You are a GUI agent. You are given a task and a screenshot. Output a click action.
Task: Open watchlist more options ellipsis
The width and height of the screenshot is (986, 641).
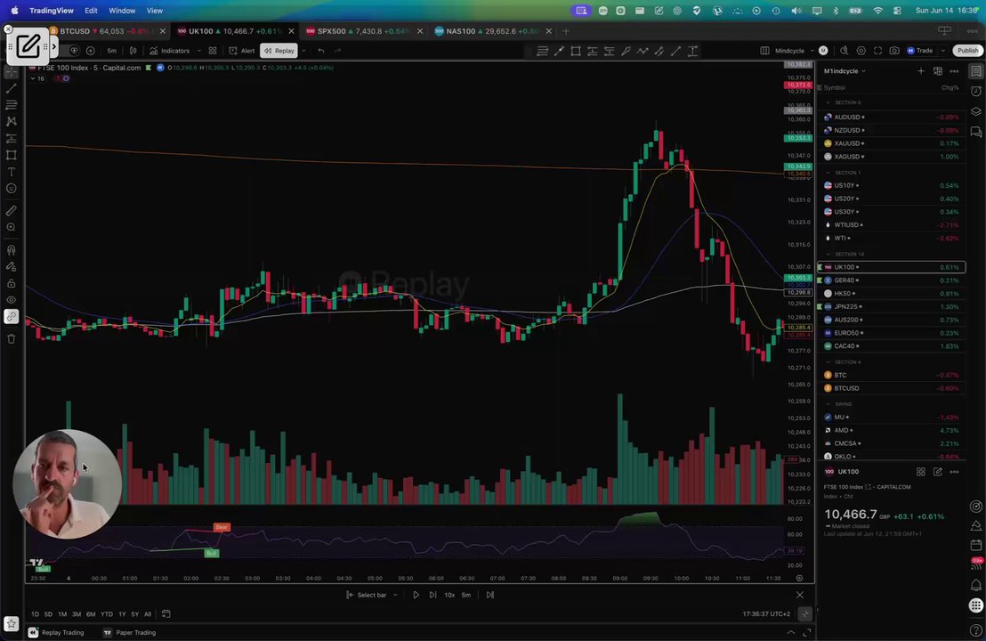click(955, 71)
